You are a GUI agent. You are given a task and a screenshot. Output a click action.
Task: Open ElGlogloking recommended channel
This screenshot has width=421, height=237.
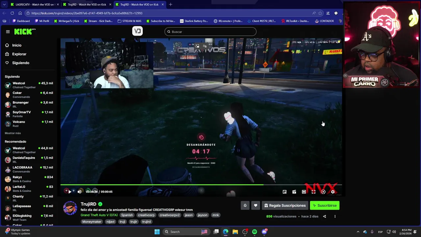point(29,218)
